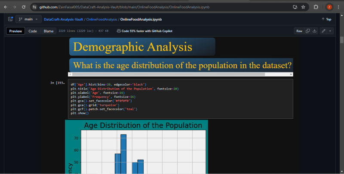
Task: Expand the file tree side panel
Action: (10, 19)
